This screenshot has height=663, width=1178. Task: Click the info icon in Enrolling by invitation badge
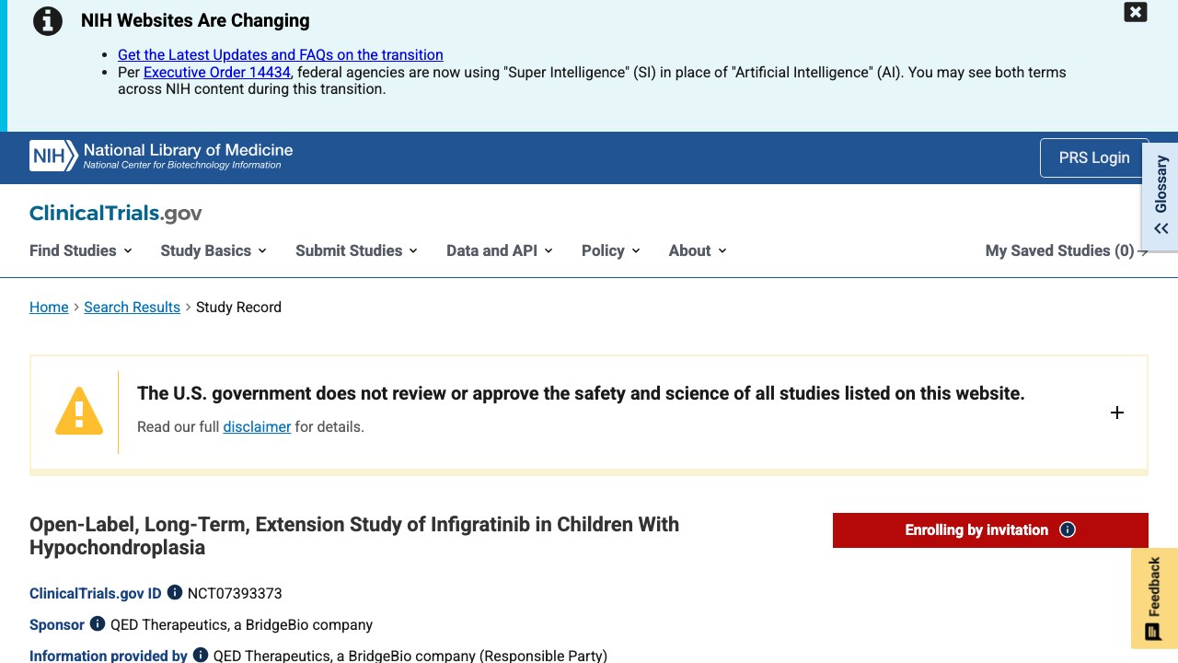(1068, 529)
